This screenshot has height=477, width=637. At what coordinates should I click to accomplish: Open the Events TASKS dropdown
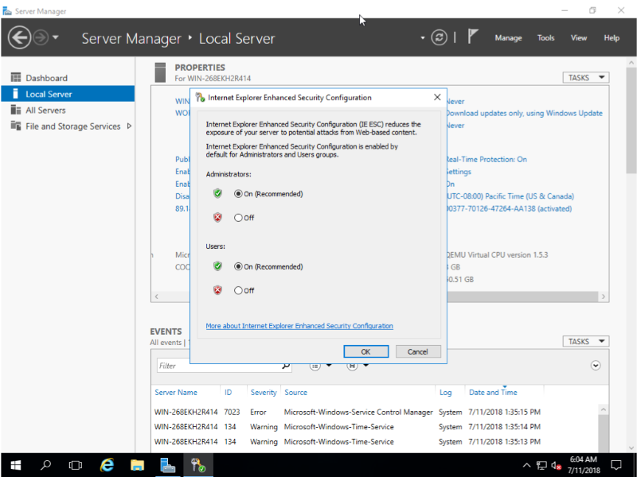585,342
